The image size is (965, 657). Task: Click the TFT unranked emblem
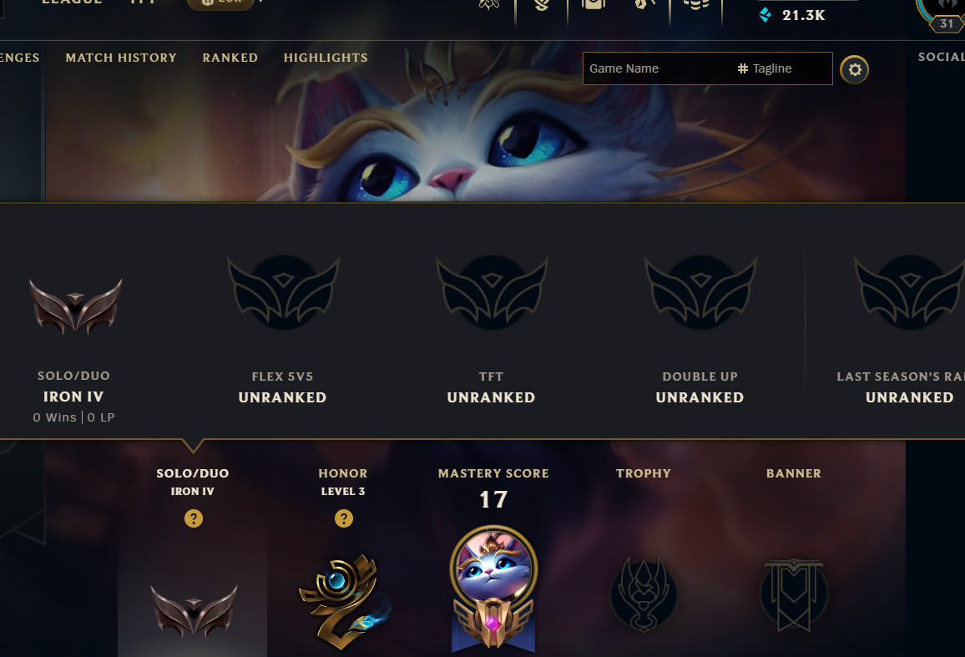point(492,292)
